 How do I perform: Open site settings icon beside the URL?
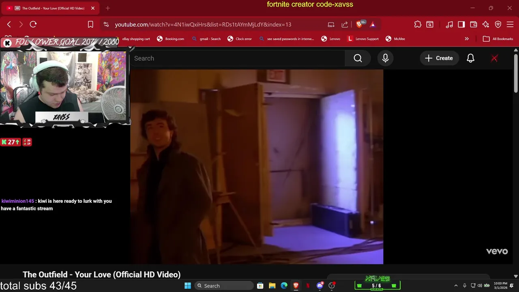106,24
